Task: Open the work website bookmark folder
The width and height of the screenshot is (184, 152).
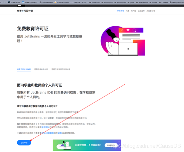Action: pyautogui.click(x=142, y=2)
